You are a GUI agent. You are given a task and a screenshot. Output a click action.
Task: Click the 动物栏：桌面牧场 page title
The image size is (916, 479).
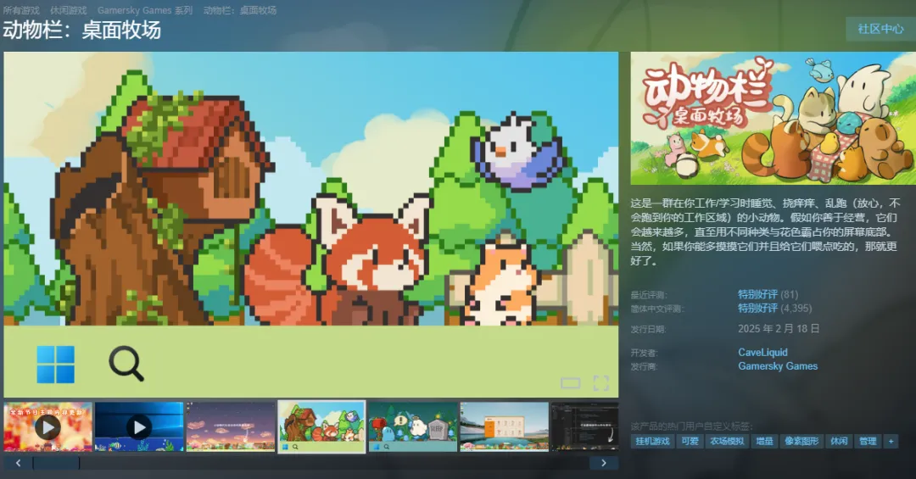(81, 31)
